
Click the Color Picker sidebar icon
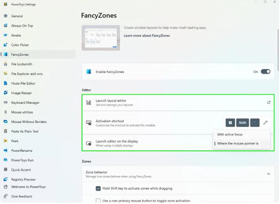point(6,45)
